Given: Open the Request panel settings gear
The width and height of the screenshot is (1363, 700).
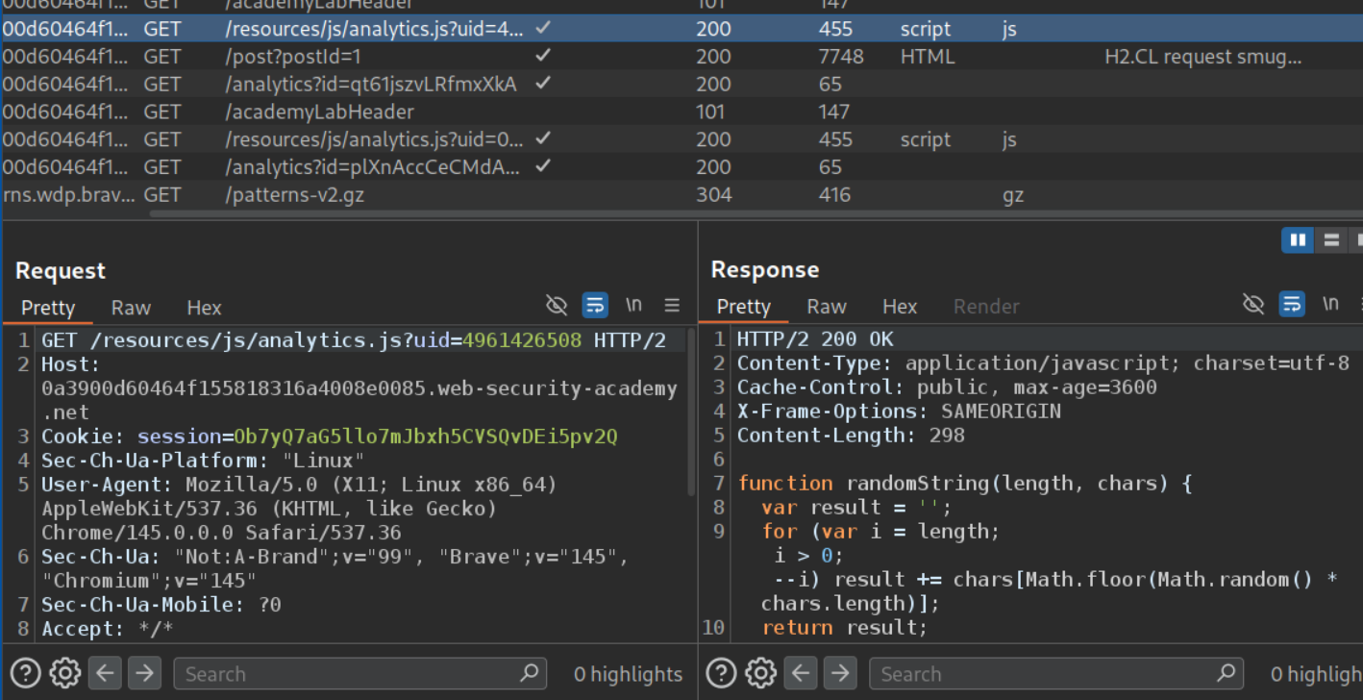Looking at the screenshot, I should [x=65, y=673].
